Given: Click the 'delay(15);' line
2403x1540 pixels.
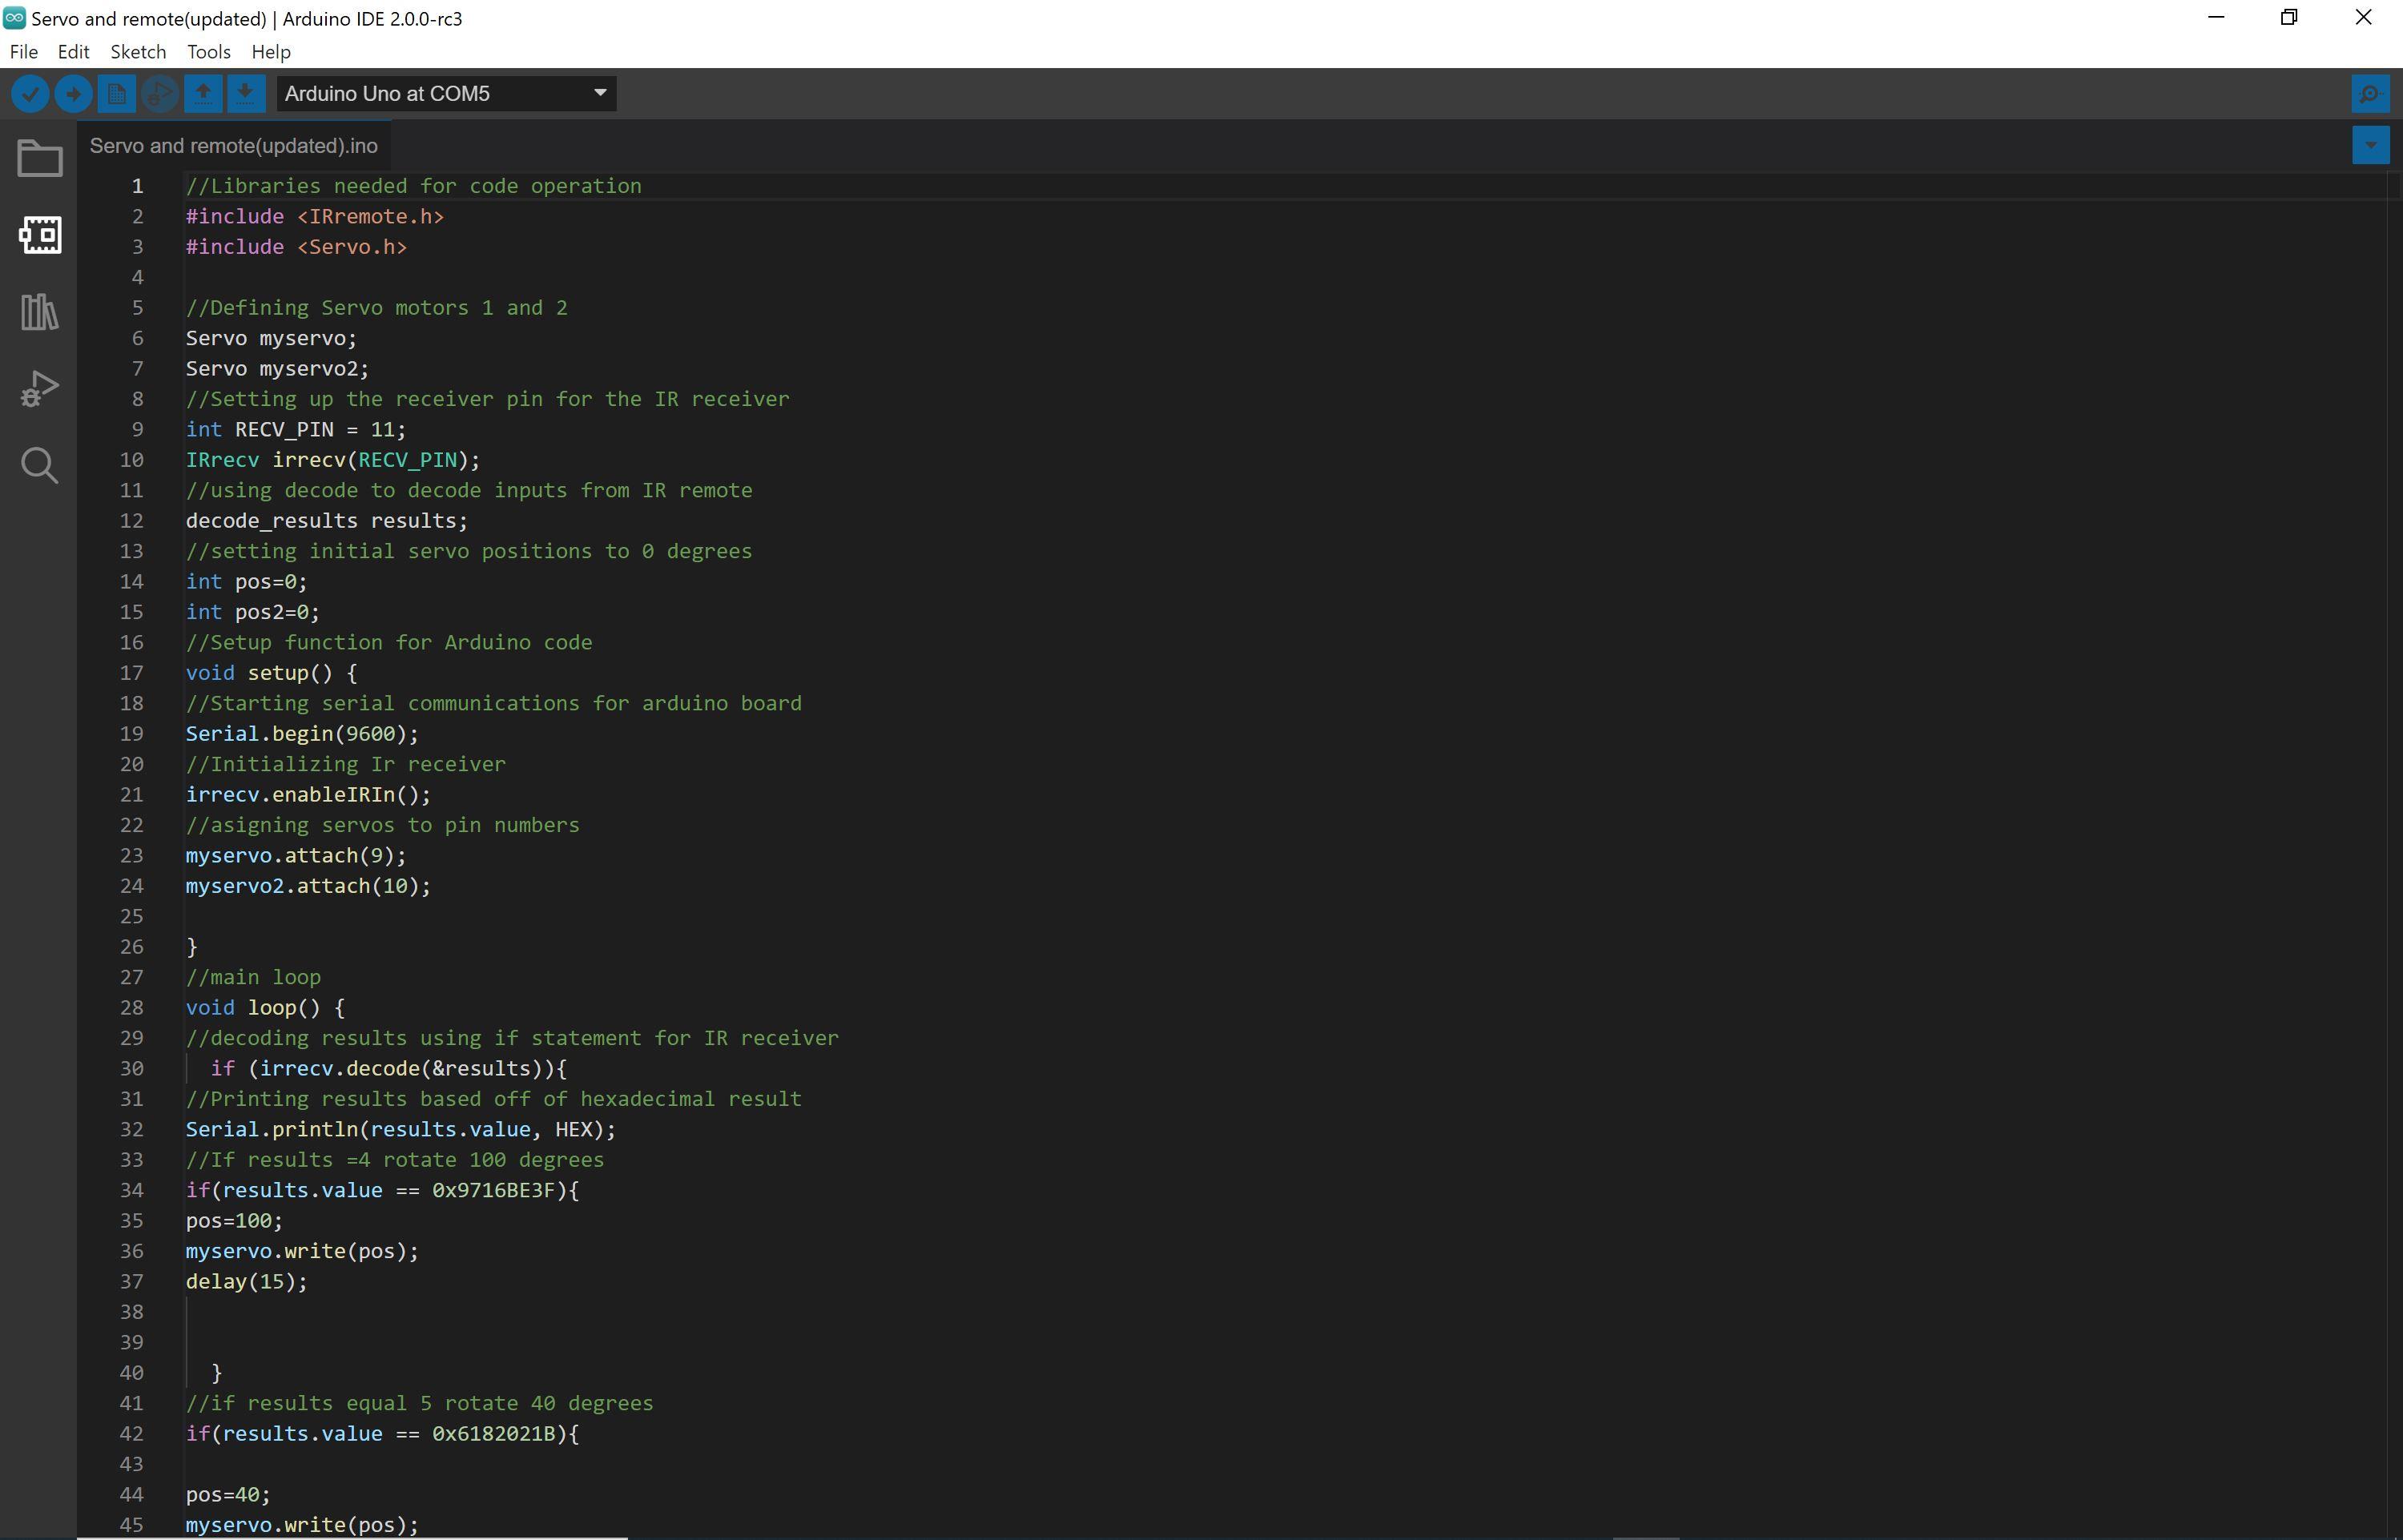Looking at the screenshot, I should coord(246,1282).
